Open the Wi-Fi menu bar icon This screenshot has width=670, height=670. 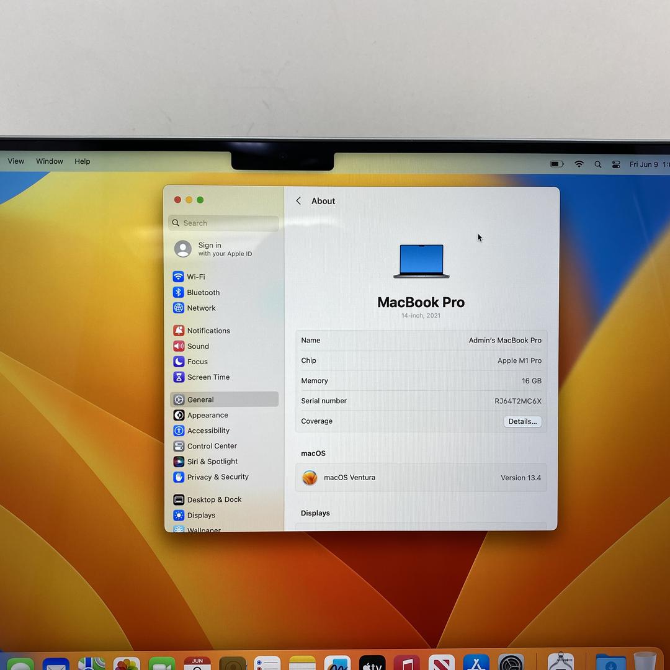(579, 164)
